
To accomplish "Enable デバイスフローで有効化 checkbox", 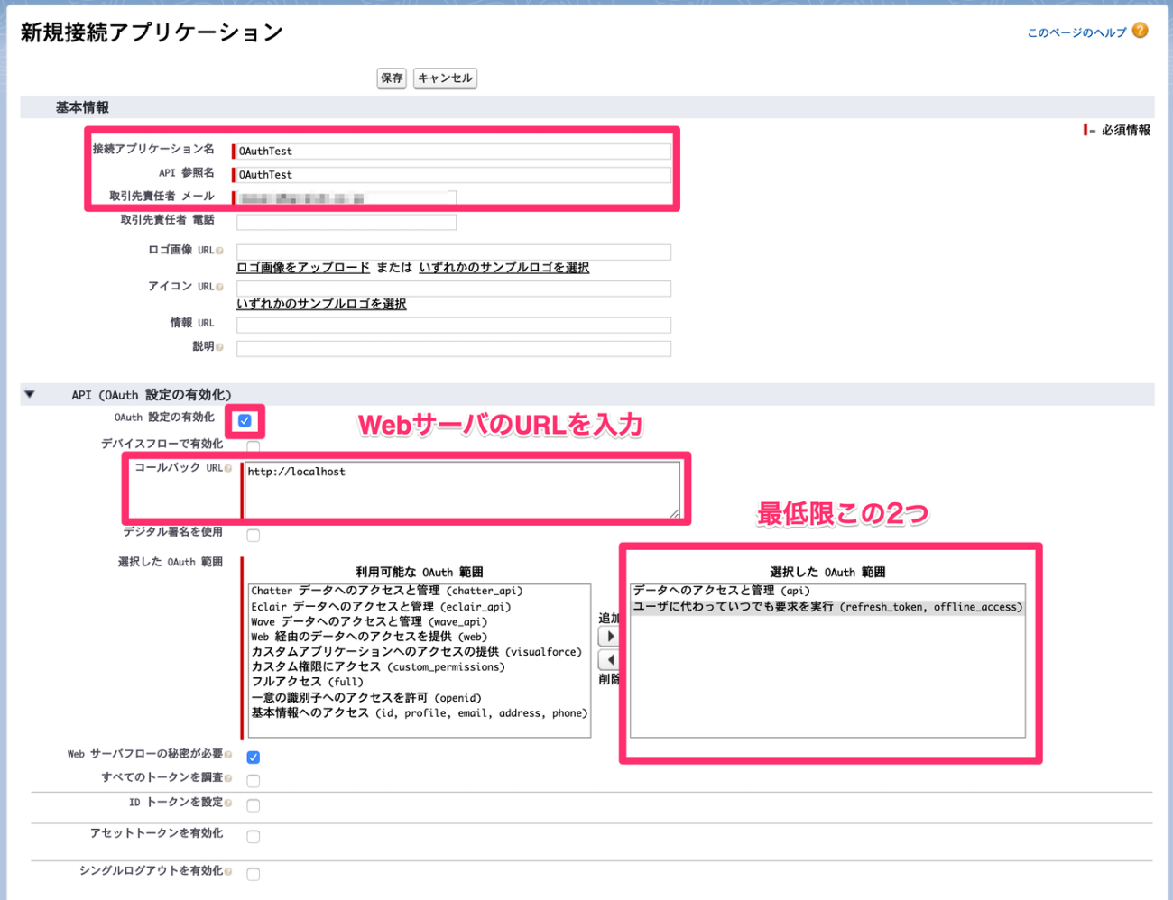I will click(254, 445).
